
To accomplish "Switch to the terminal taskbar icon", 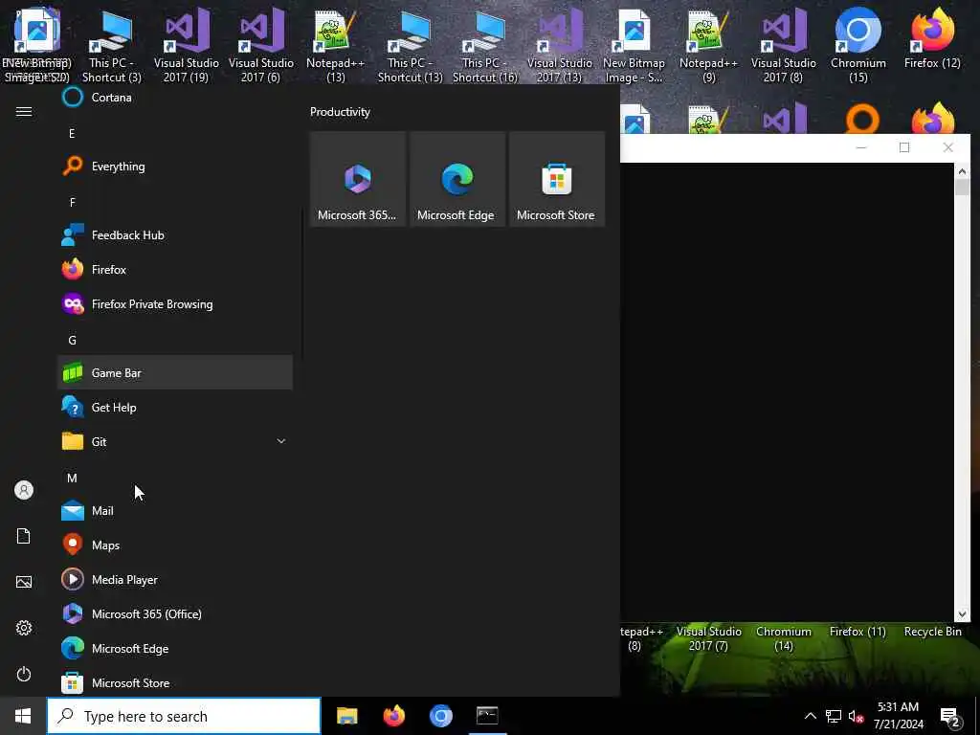I will point(487,716).
